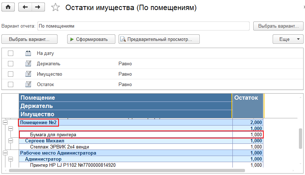Enable the Держатель filter checkbox
Screen dimensions: 305x175
coord(10,63)
